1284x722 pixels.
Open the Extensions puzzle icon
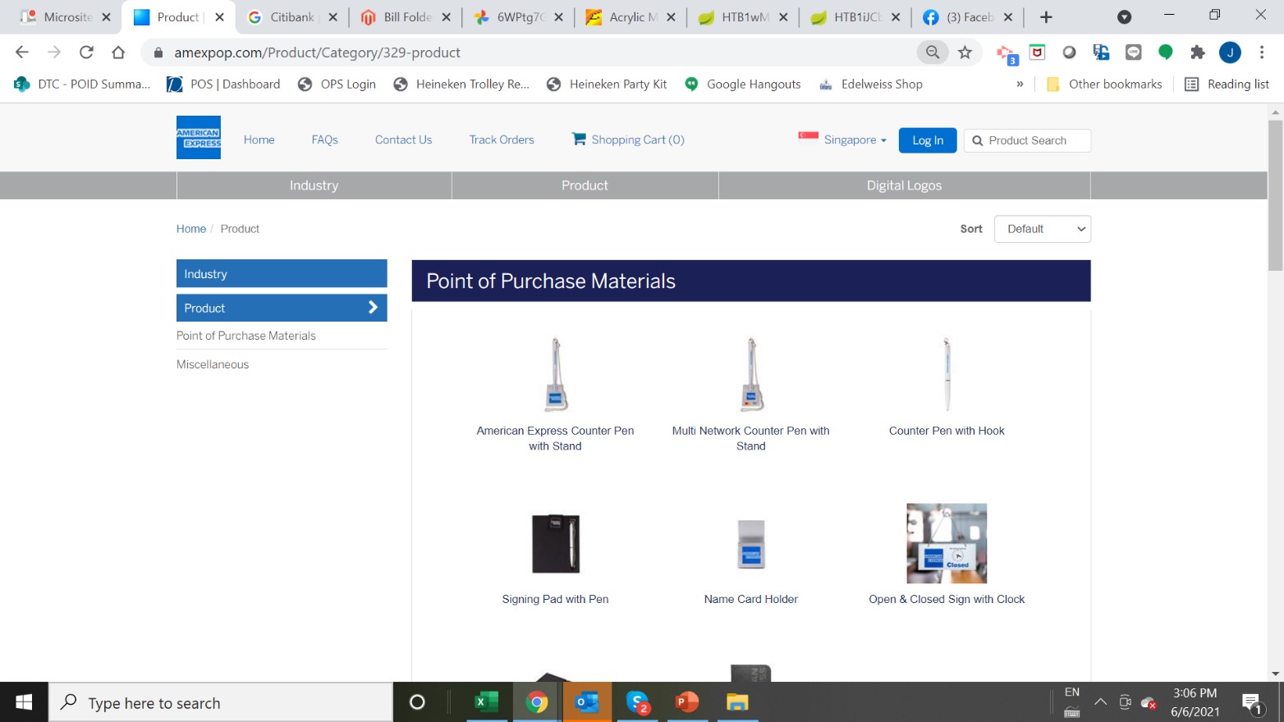point(1197,53)
